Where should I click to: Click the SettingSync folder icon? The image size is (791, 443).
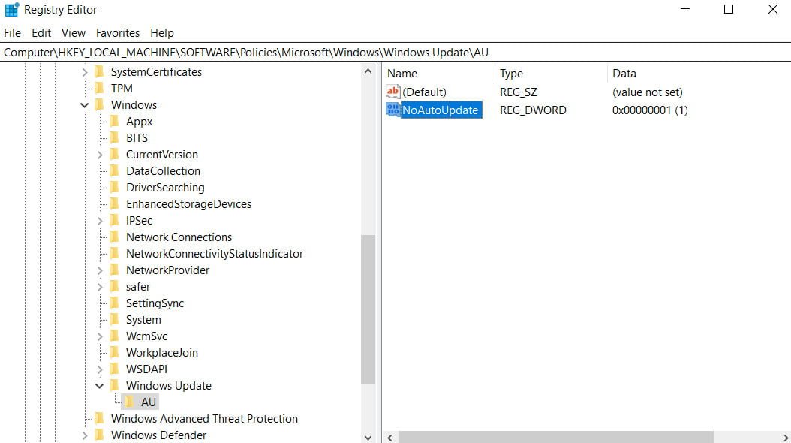click(115, 303)
